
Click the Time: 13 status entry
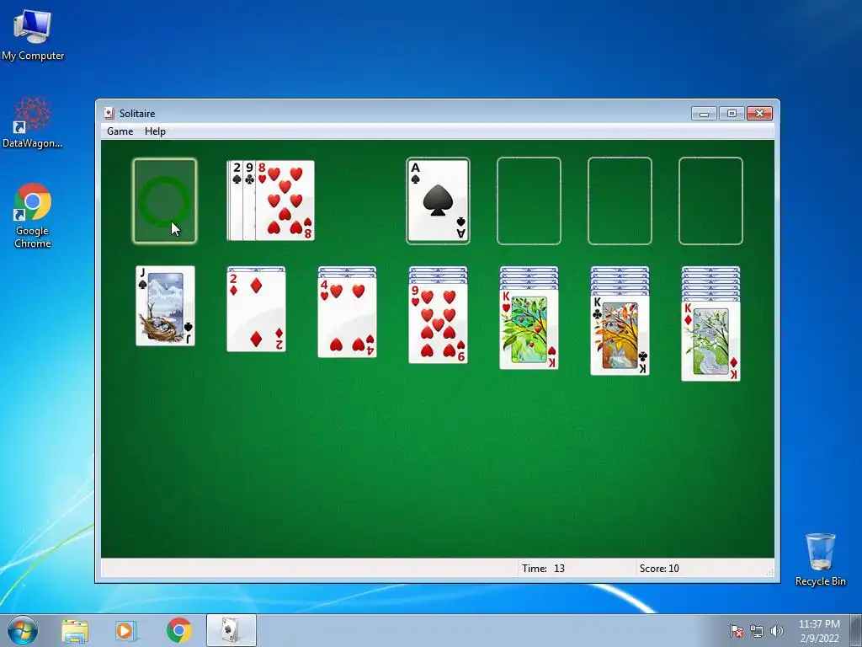[543, 569]
